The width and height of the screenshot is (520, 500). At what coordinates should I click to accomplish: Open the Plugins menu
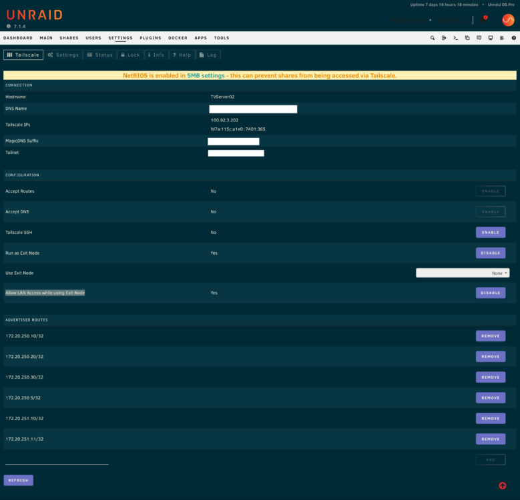[150, 38]
